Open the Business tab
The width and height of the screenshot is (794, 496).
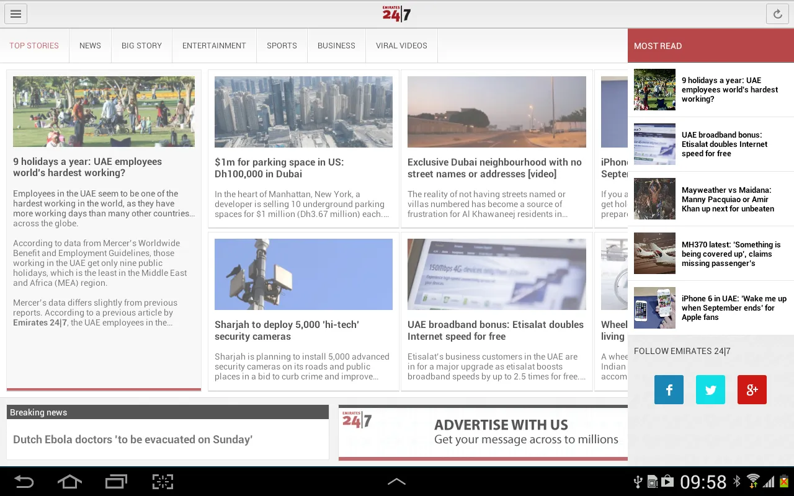pyautogui.click(x=336, y=45)
